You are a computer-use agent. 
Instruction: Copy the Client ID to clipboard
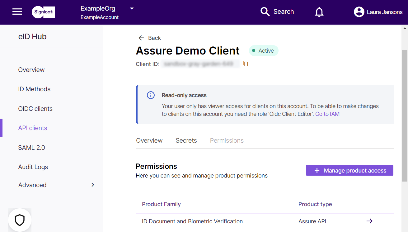[246, 64]
